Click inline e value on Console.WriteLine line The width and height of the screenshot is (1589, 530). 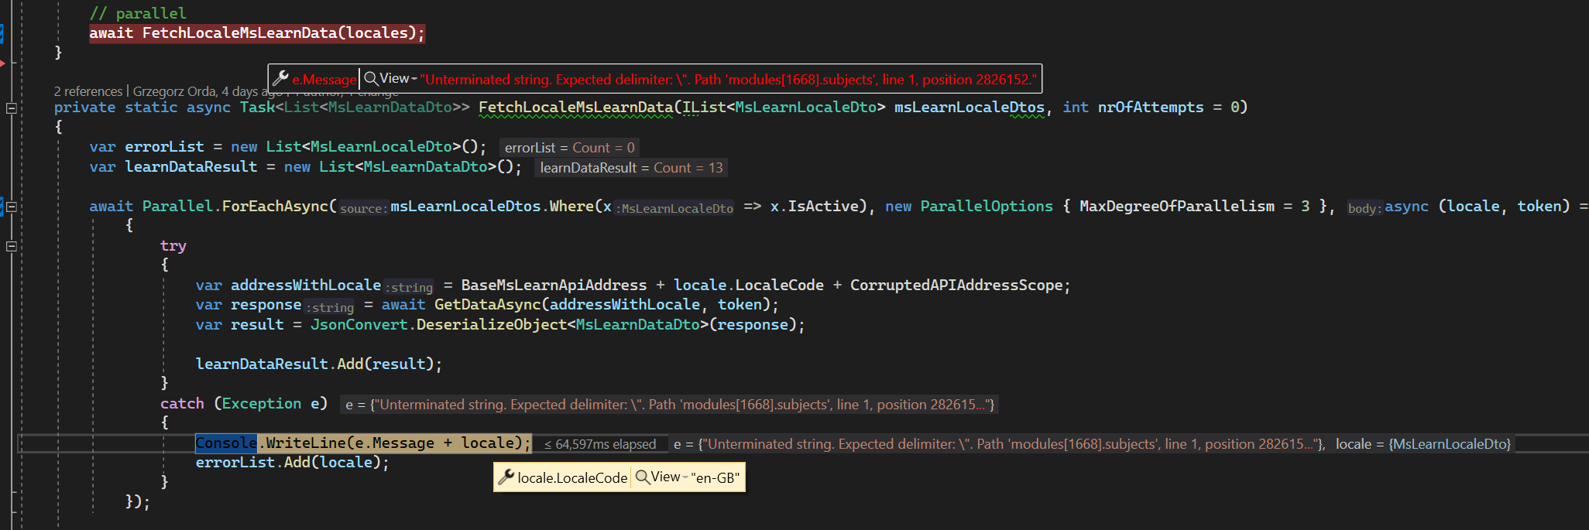click(999, 444)
